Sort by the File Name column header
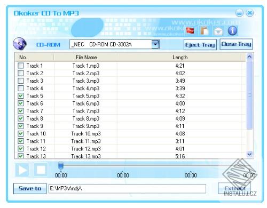The width and height of the screenshot is (267, 208). coord(85,57)
